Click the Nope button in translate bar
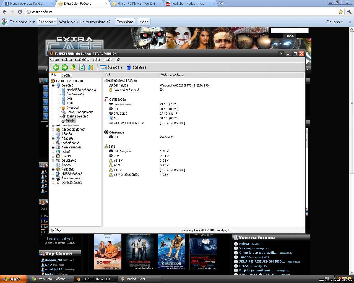This screenshot has width=354, height=283. (144, 22)
